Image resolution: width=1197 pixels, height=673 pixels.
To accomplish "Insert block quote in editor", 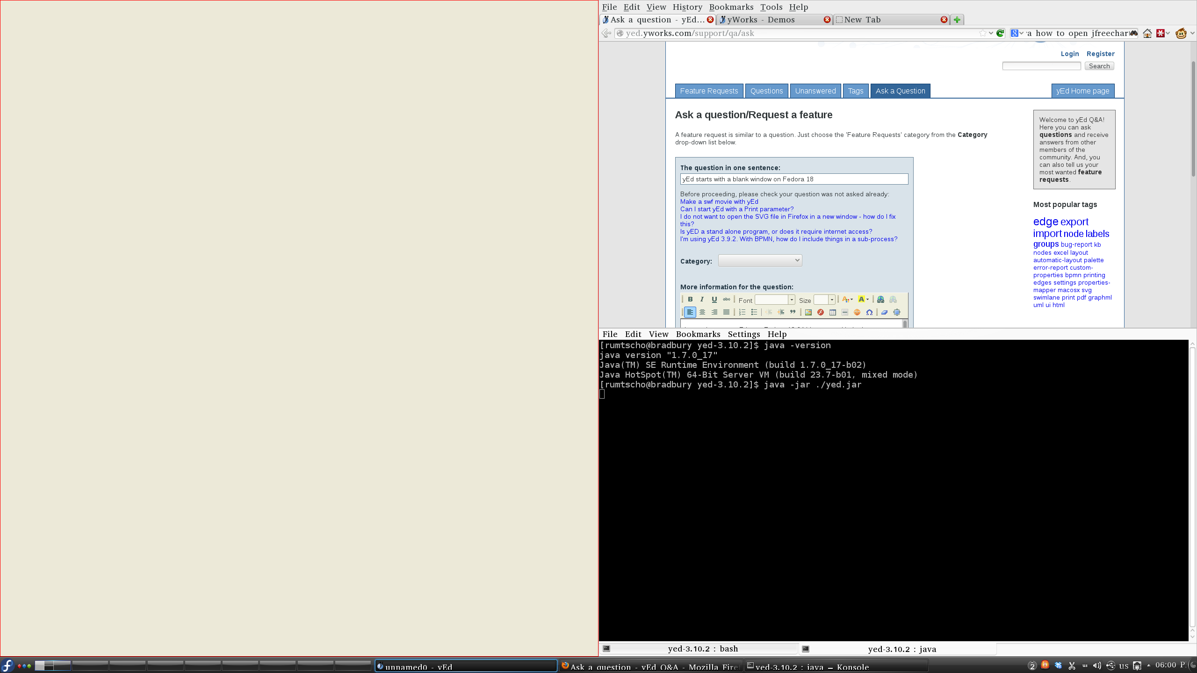I will 793,312.
